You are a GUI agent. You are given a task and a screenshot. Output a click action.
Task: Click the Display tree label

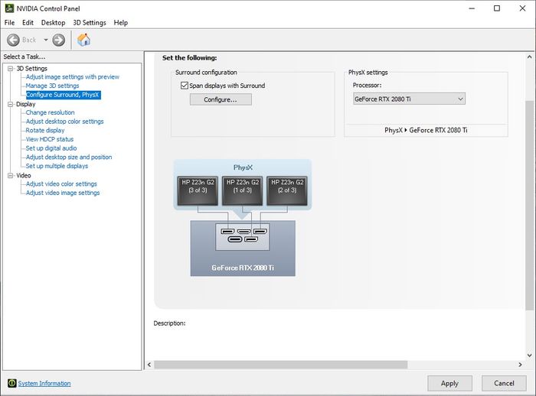[25, 104]
